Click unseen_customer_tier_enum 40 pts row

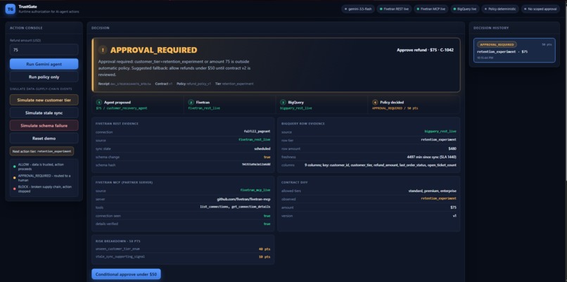(183, 249)
